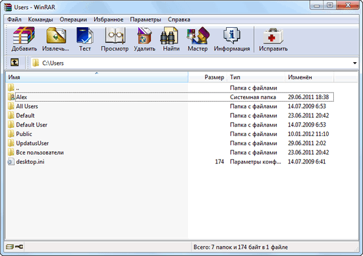This screenshot has height=256, width=363.
Task: Run the Тест archive test icon
Action: click(85, 36)
